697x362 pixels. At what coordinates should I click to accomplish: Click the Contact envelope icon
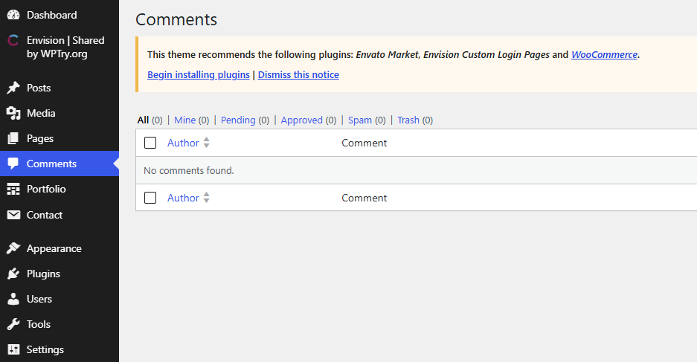[13, 215]
